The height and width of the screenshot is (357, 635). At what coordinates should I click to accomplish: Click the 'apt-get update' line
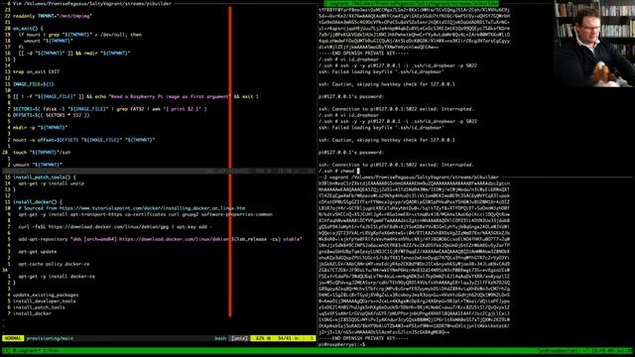(38, 252)
